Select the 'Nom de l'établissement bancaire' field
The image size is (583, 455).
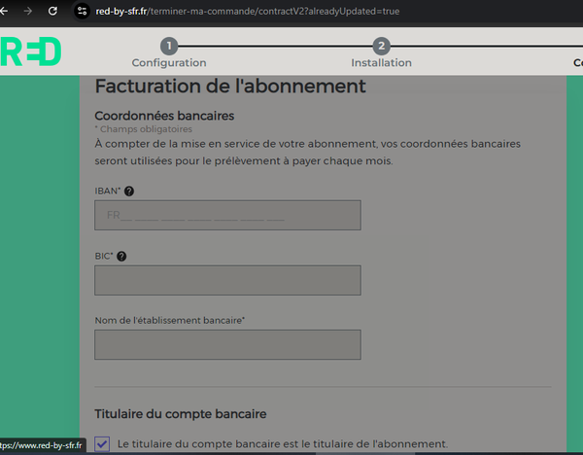click(x=227, y=344)
